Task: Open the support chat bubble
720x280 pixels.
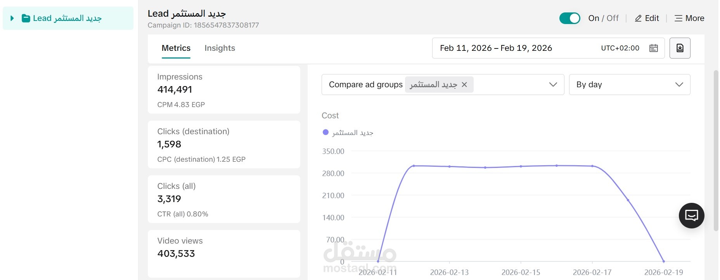Action: (692, 215)
